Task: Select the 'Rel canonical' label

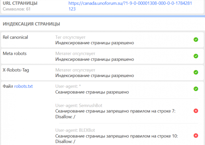Action: point(15,37)
